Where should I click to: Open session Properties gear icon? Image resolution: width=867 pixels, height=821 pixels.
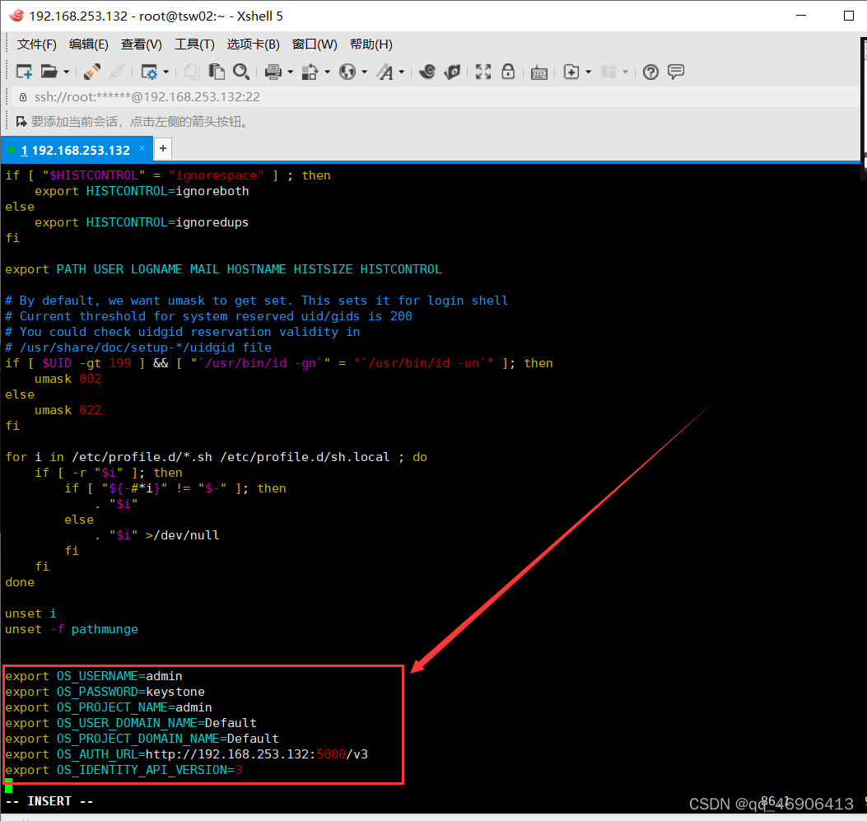pyautogui.click(x=149, y=72)
